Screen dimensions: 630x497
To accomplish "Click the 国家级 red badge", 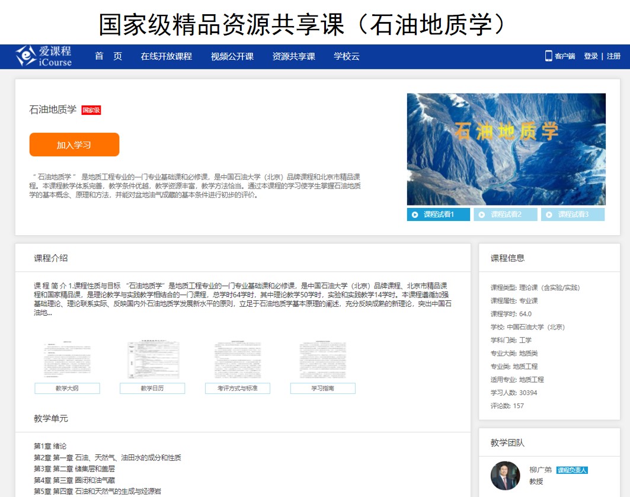I will 91,110.
